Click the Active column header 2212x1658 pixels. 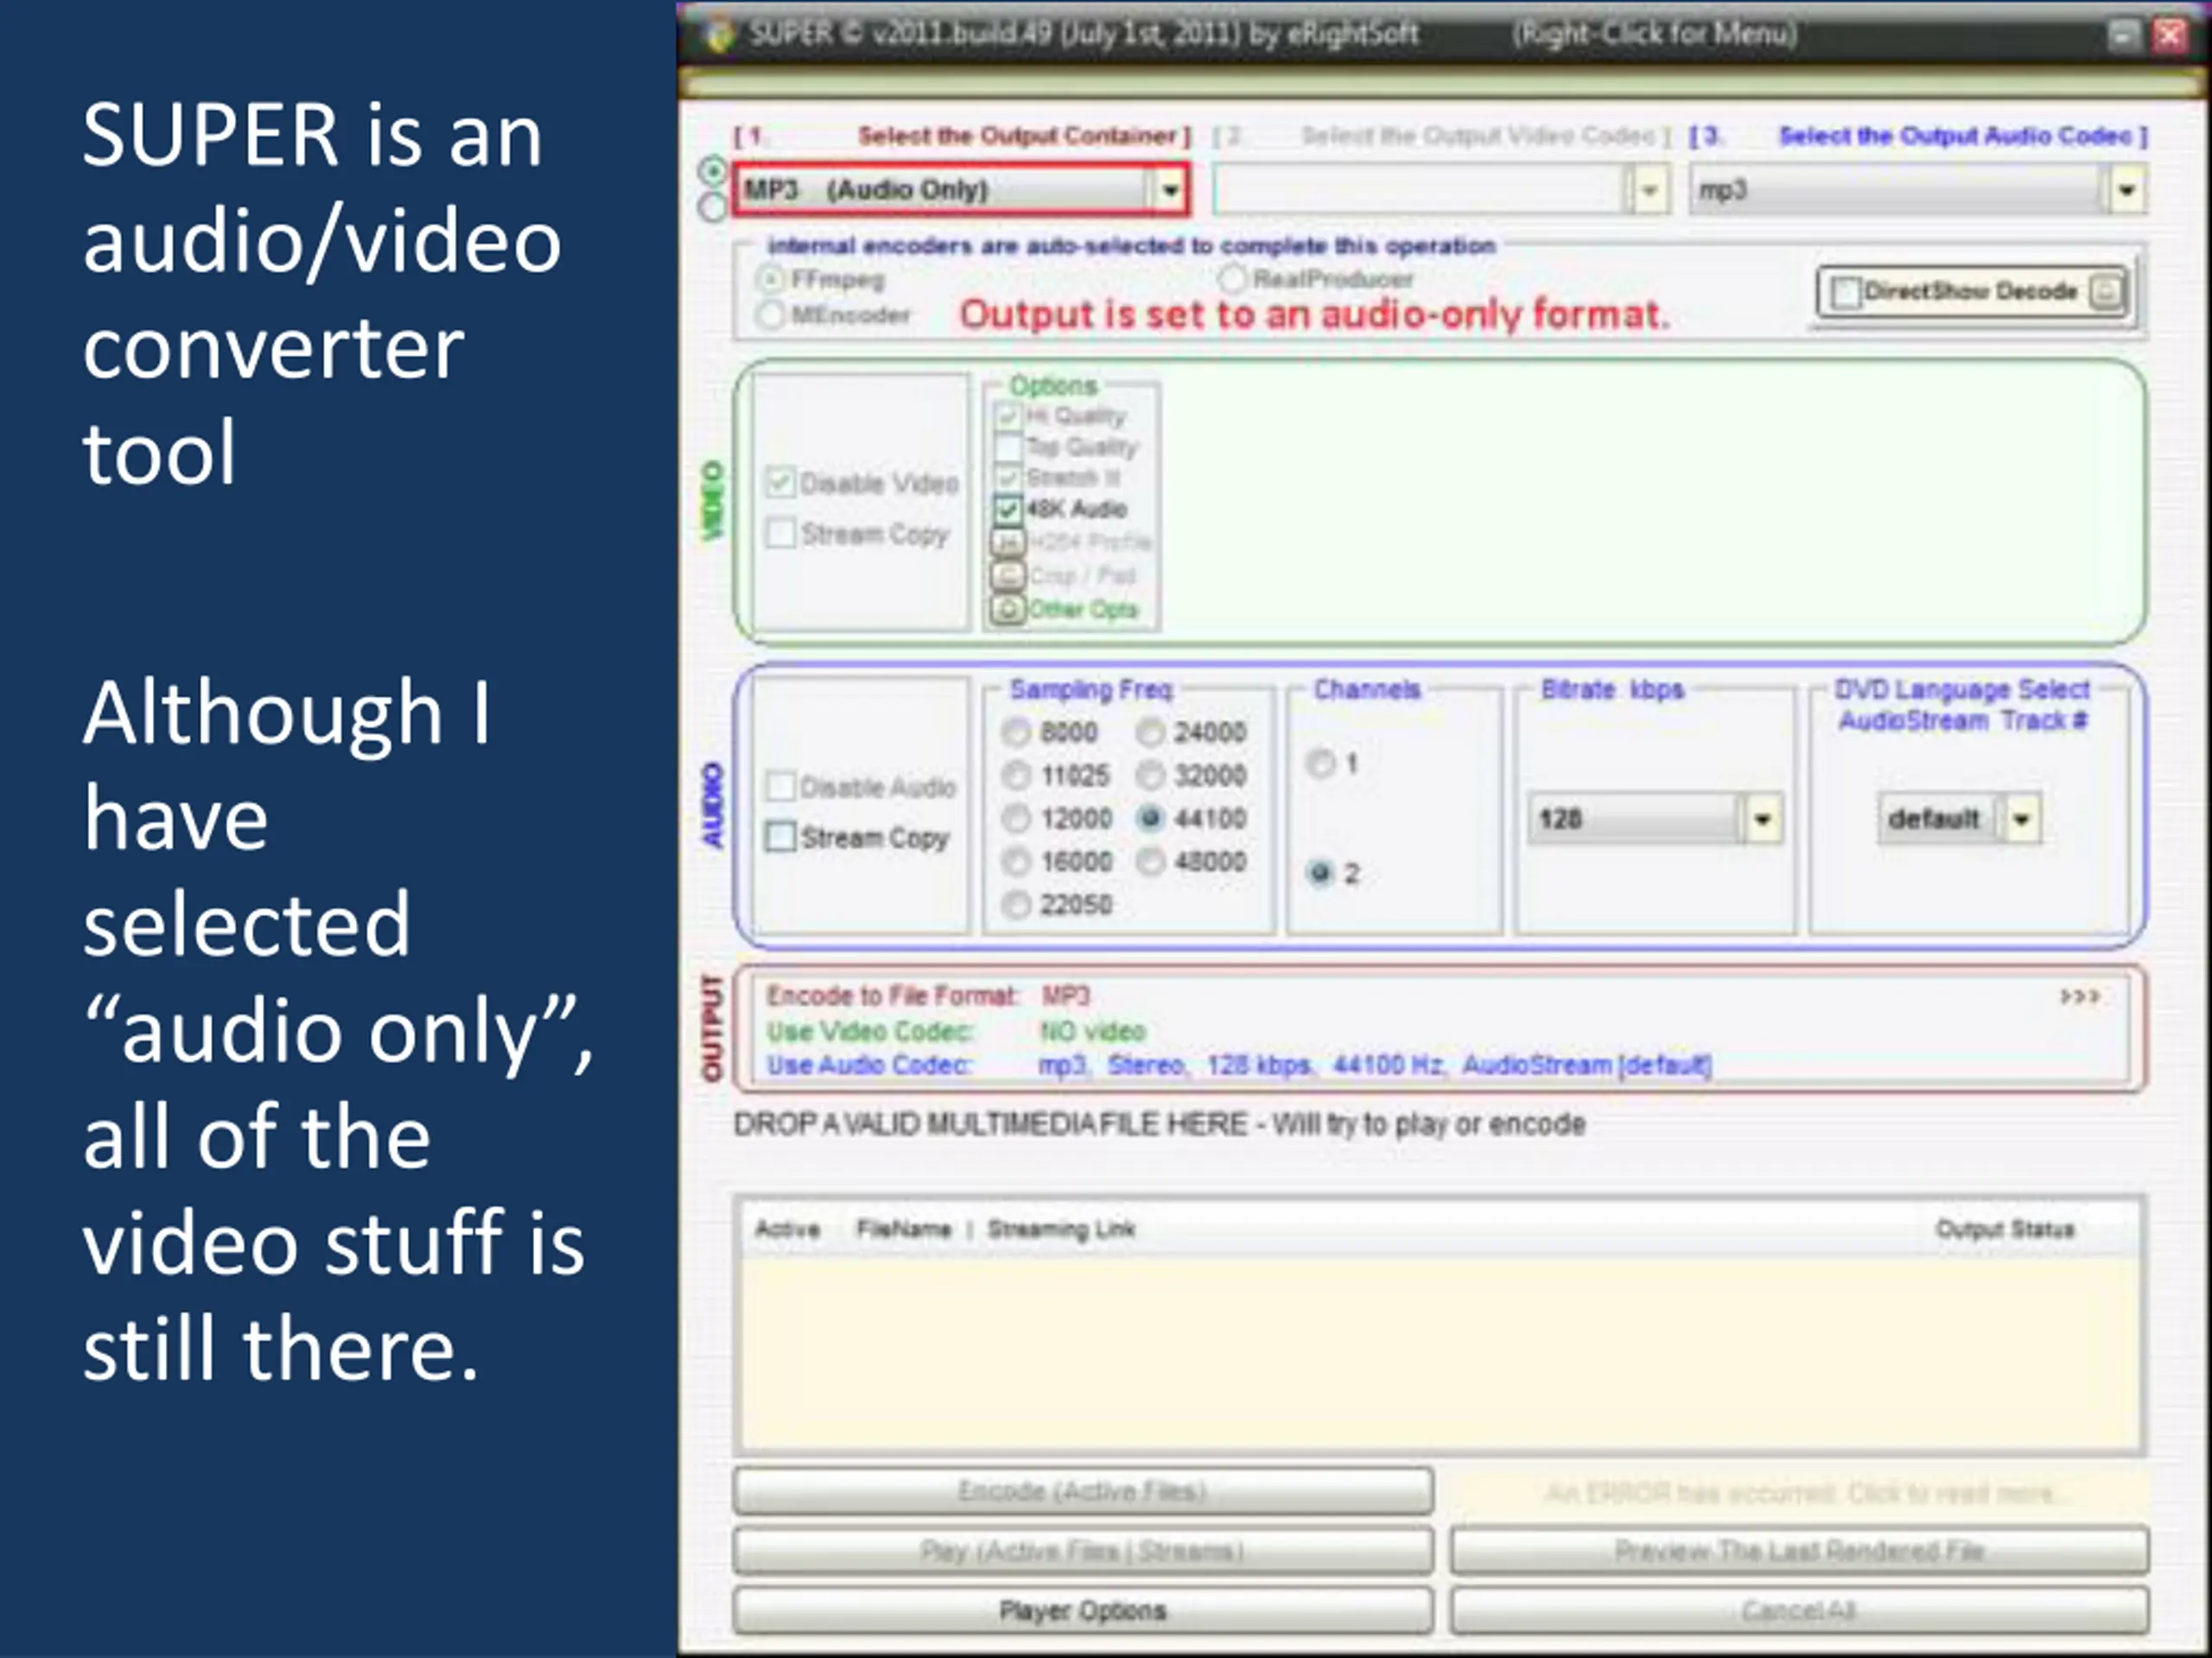coord(787,1230)
